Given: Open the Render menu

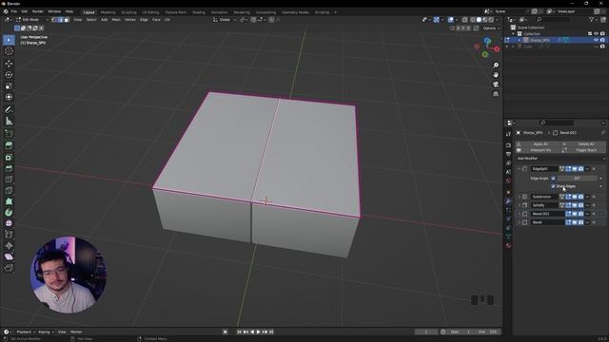Looking at the screenshot, I should tap(38, 11).
